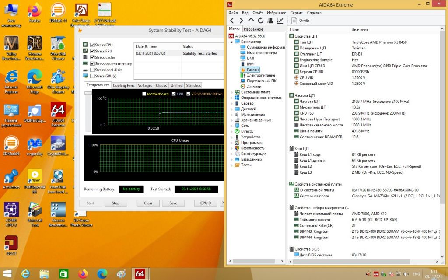Expand Мультимедиа tree node
Viewport: 448px width, 280px height.
[231, 115]
